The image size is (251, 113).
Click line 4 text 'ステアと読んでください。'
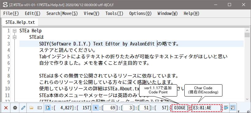[x=67, y=50]
